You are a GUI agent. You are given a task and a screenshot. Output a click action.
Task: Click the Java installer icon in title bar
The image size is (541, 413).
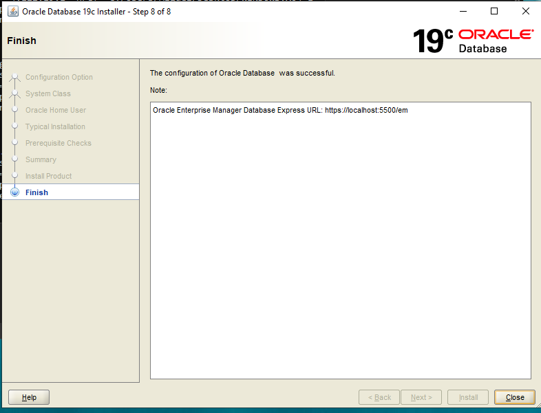click(13, 12)
